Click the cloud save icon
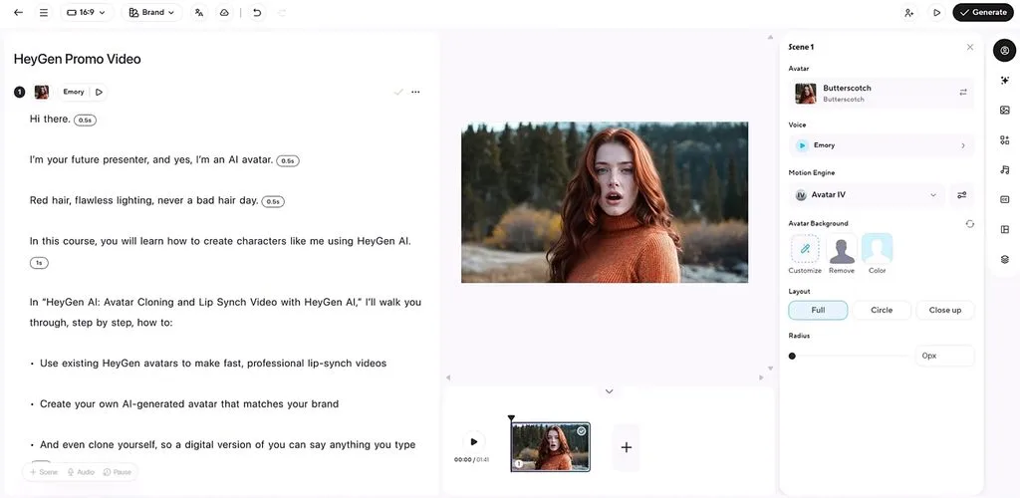Viewport: 1020px width, 498px height. click(224, 12)
